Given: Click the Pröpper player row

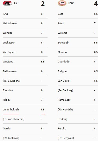Looking at the screenshot, I should point(78,71).
